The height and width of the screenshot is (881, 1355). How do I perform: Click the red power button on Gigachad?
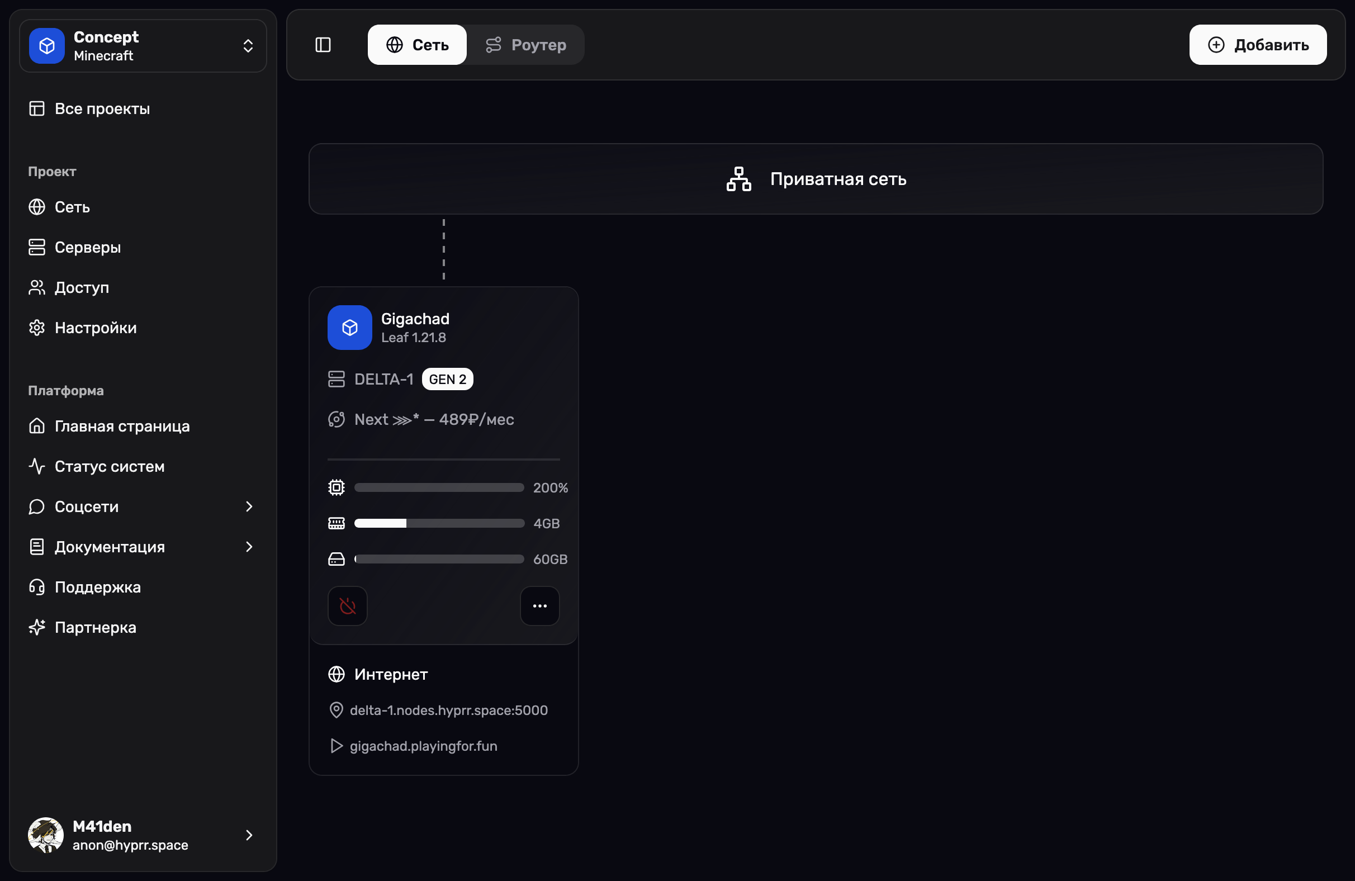[347, 606]
